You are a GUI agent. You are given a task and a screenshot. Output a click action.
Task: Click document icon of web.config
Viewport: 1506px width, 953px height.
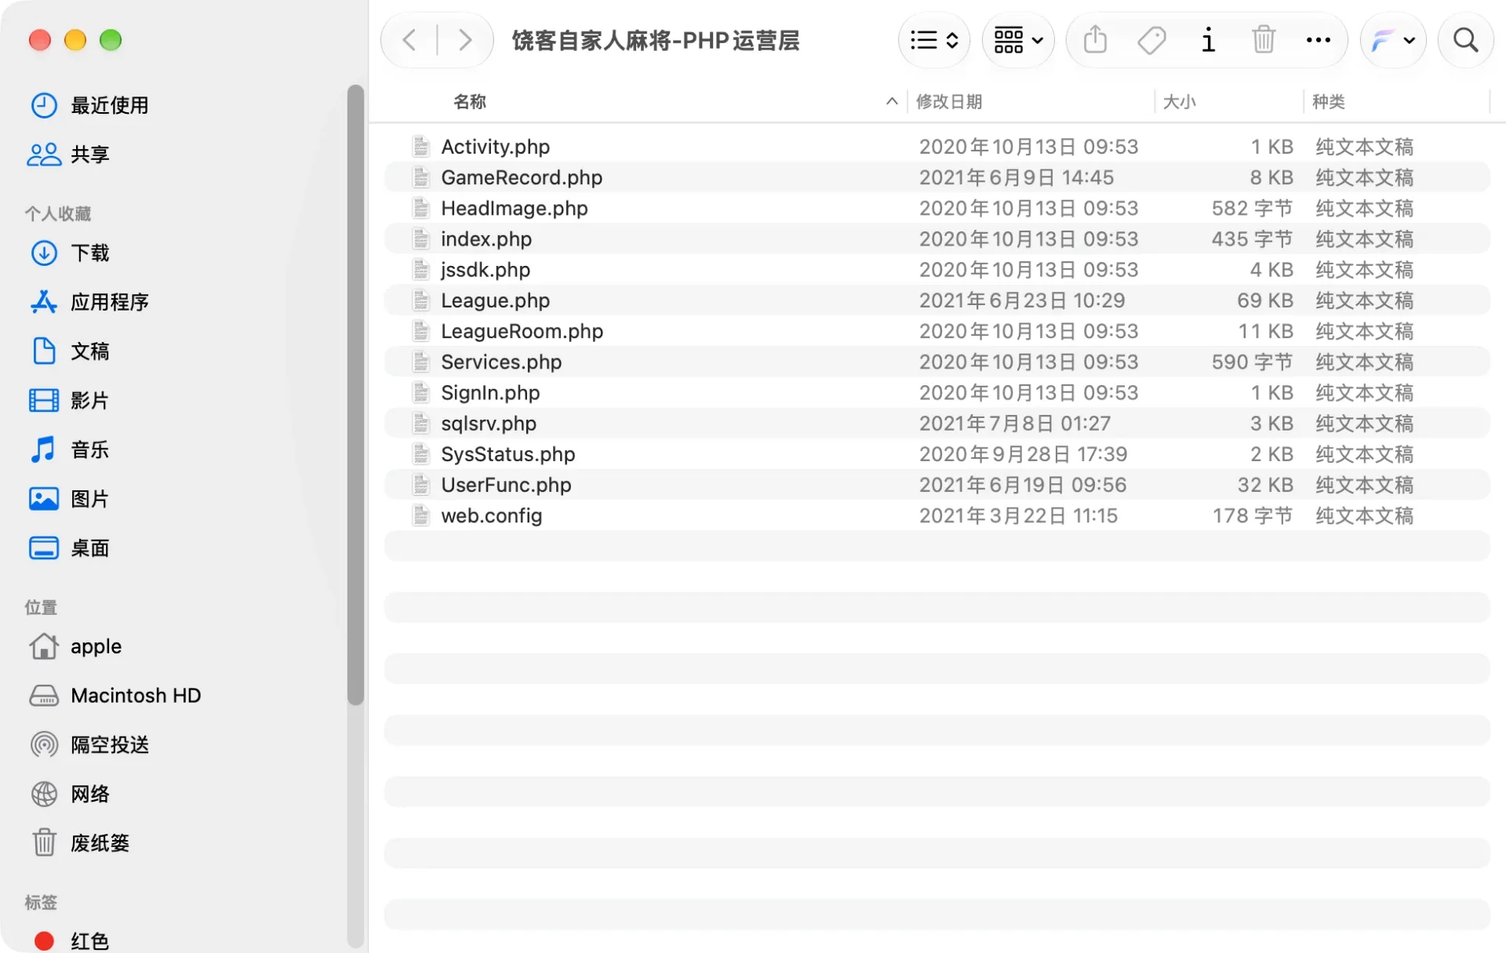point(421,515)
